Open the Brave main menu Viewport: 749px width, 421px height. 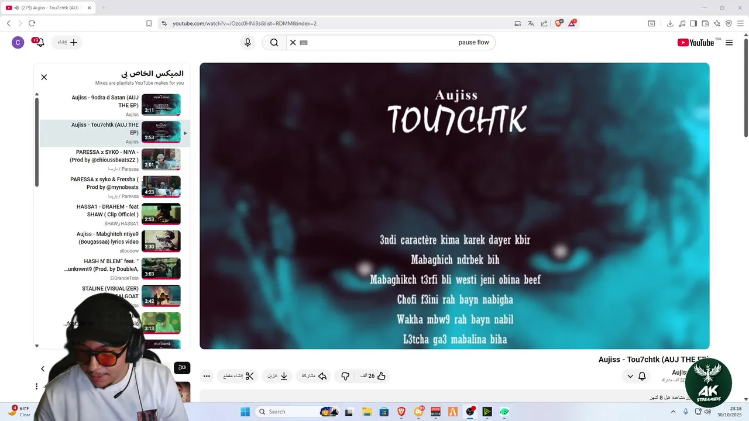pyautogui.click(x=740, y=23)
